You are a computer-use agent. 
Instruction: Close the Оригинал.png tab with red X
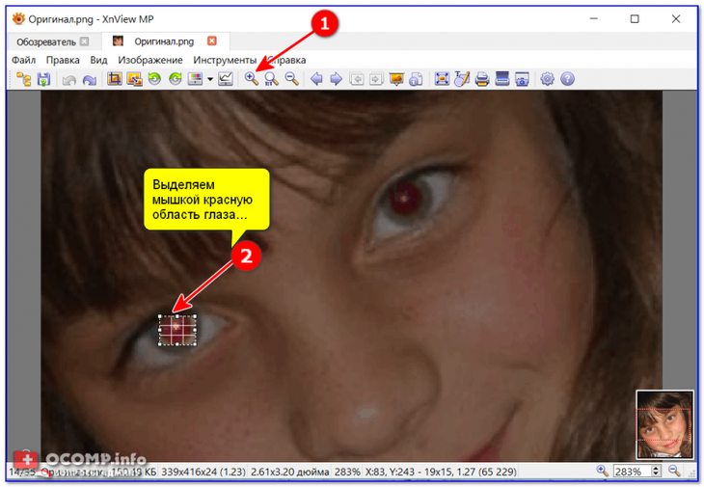click(x=212, y=41)
